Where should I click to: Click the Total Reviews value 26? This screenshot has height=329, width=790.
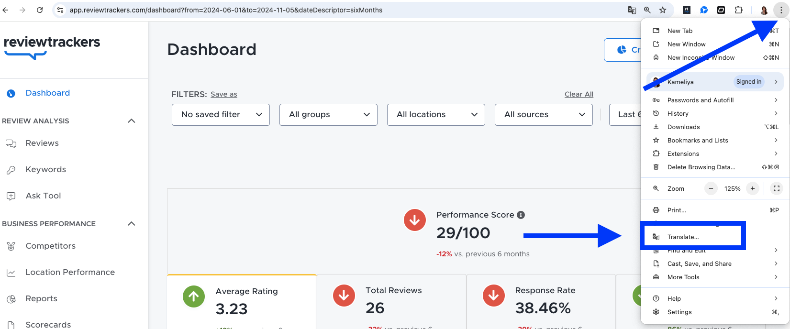click(375, 308)
